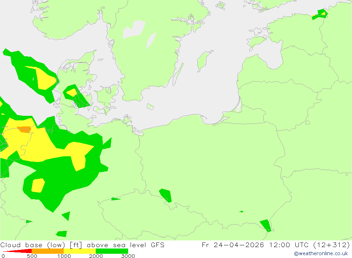This screenshot has height=258, width=352.
Task: Click the map title 'Cloud base (low) [ft] above sea level GFS'
Action: coord(82,245)
